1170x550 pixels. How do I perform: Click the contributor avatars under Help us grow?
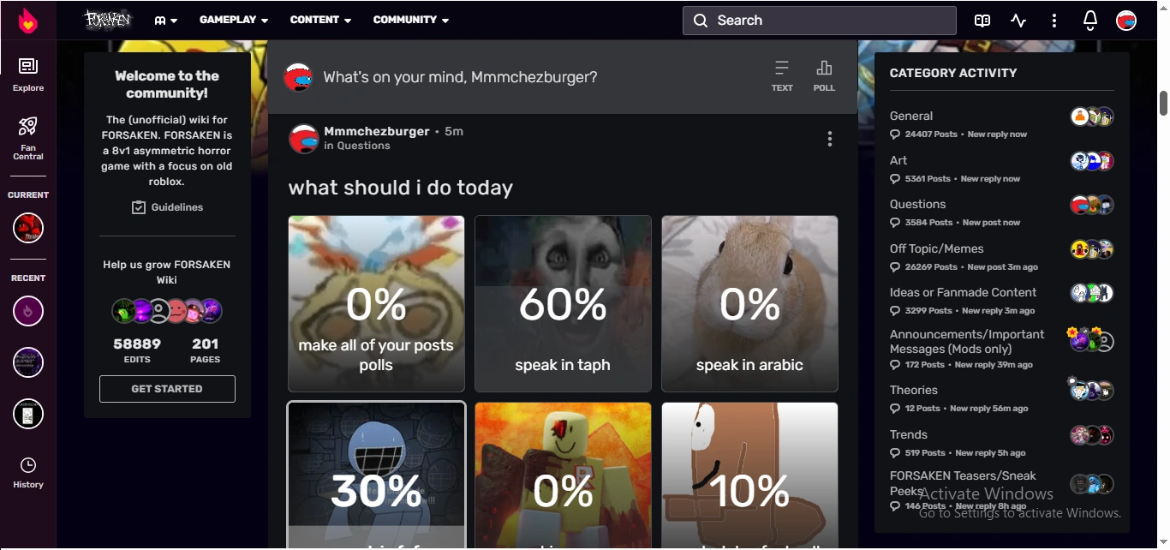tap(167, 311)
